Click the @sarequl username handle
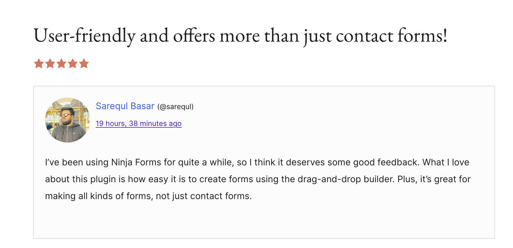The width and height of the screenshot is (513, 248). (175, 107)
